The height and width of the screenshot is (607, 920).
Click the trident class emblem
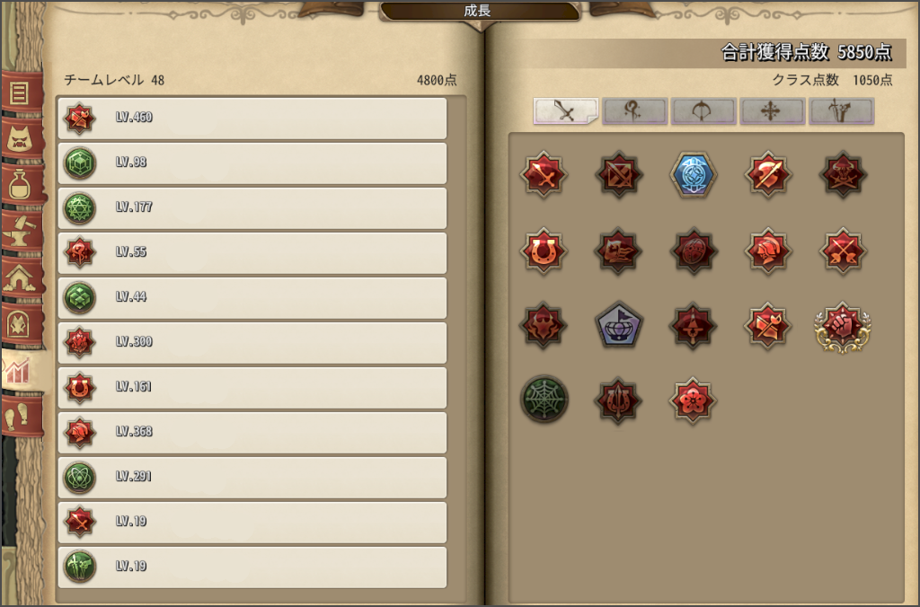coord(618,400)
